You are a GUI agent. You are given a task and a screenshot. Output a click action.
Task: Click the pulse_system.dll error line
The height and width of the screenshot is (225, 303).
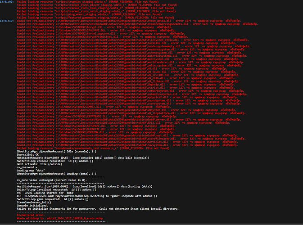pyautogui.click(x=130, y=65)
